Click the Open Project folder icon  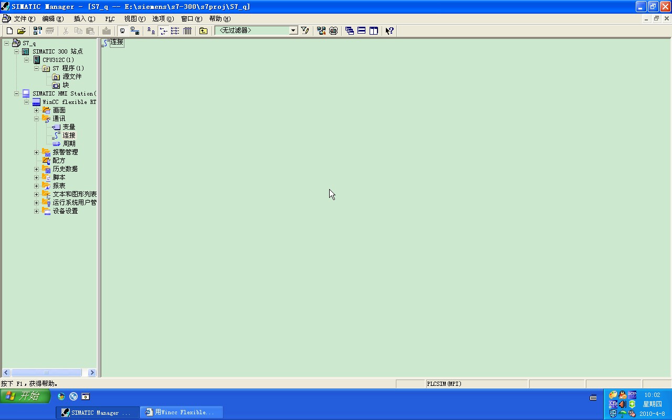click(21, 31)
